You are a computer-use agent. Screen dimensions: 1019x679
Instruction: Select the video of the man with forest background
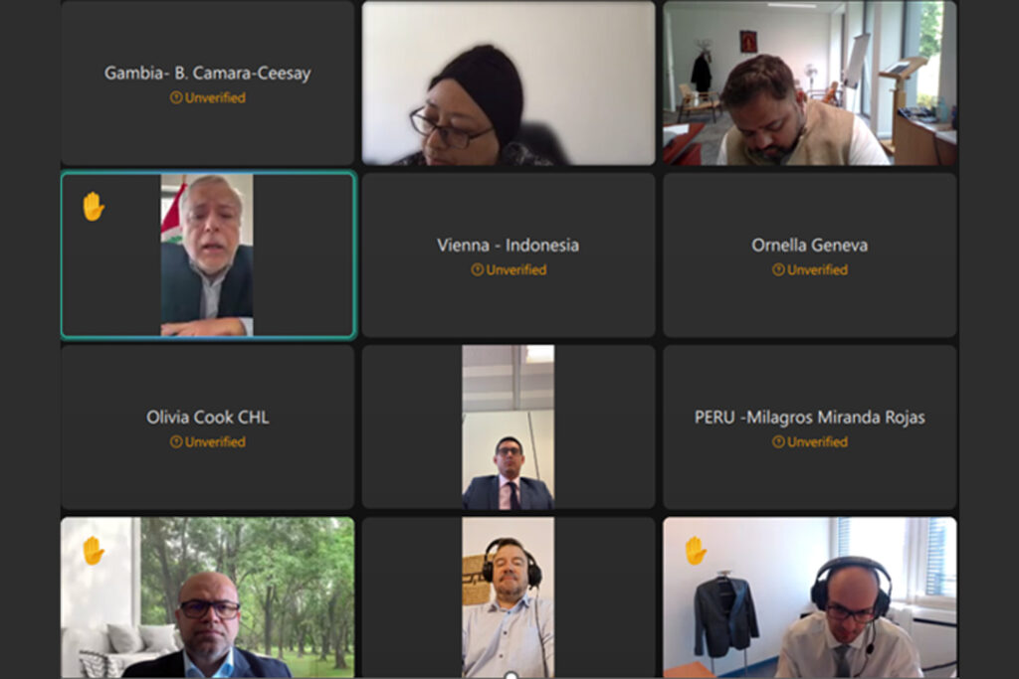(208, 597)
